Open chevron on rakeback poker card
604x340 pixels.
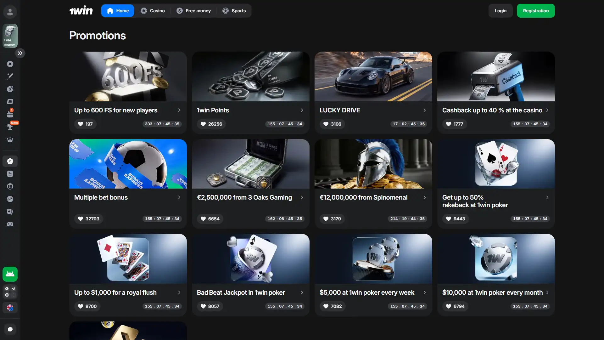pos(547,197)
